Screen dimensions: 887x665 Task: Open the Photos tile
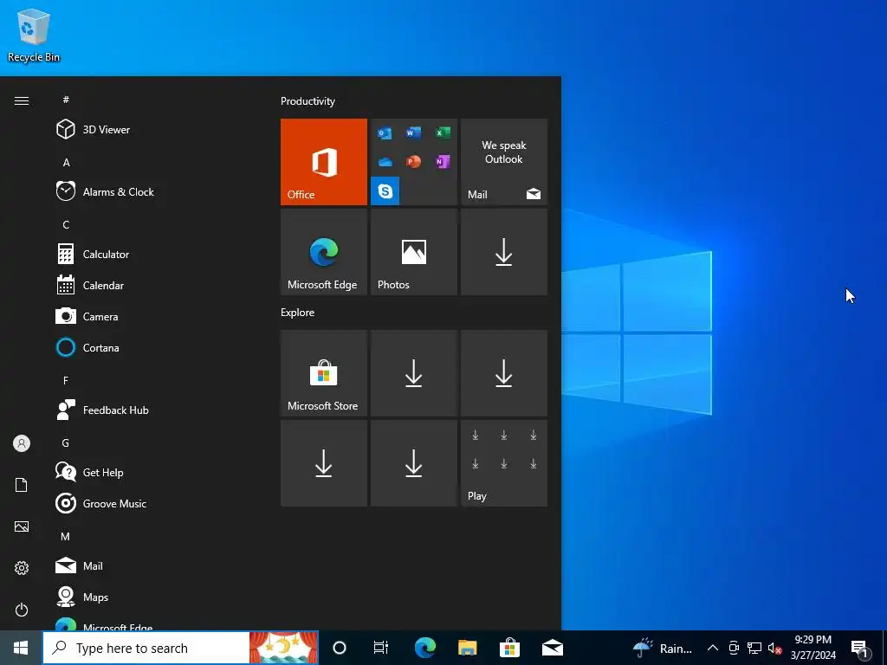[x=413, y=252]
